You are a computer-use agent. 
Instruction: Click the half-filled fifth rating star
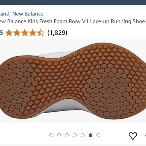[x=41, y=32]
